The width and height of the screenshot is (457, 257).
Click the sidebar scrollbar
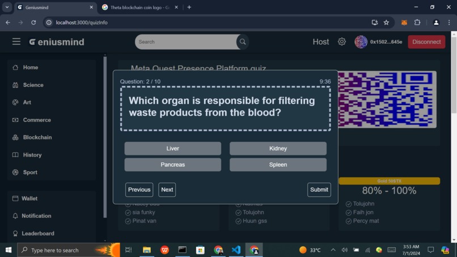(105, 137)
